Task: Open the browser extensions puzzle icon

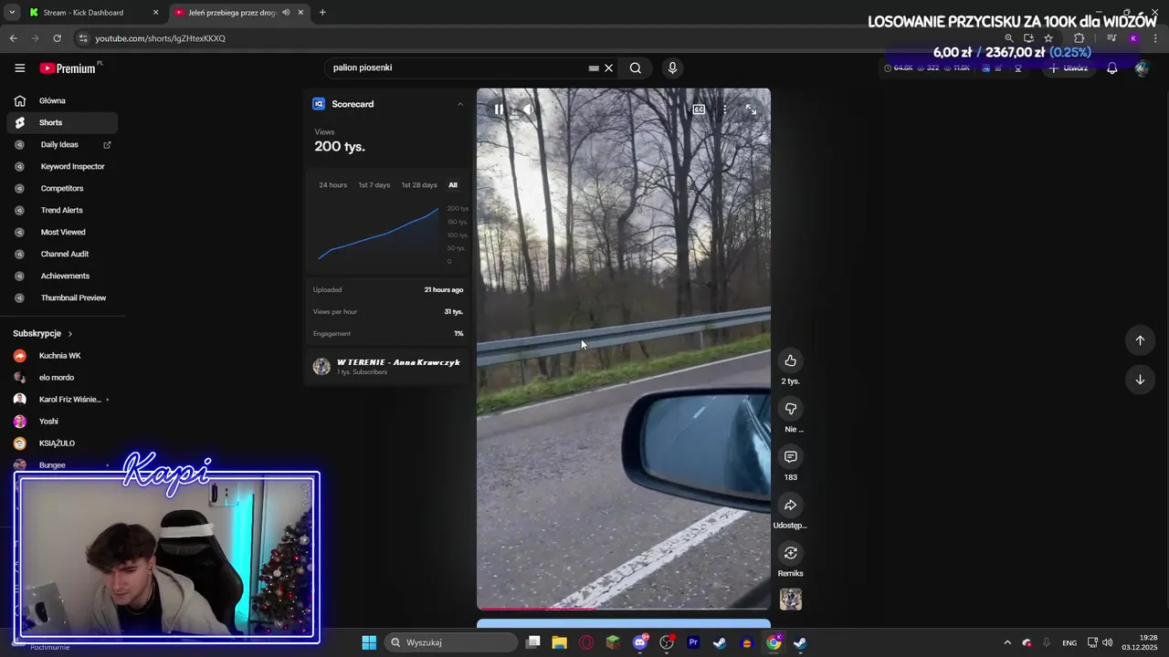Action: pos(1079,38)
